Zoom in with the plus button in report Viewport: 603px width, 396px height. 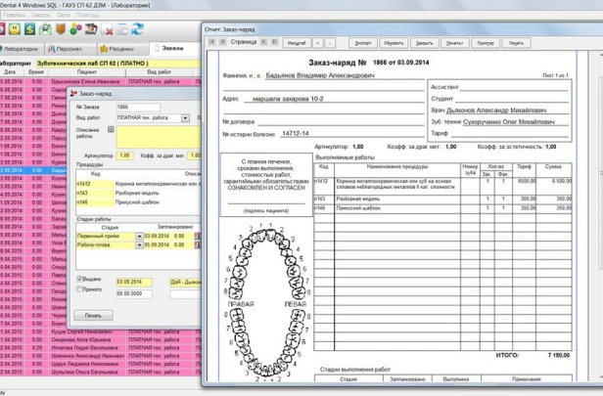click(316, 43)
